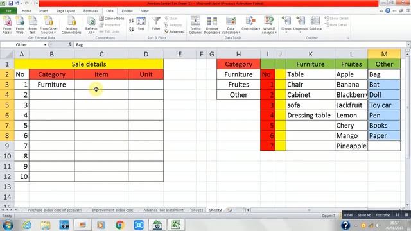
Task: Click the formula bar showing Bag
Action: (240, 45)
